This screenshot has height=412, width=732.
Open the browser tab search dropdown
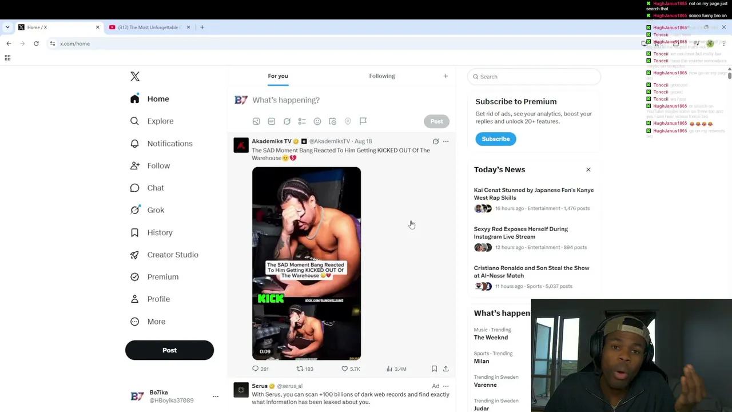pos(7,27)
